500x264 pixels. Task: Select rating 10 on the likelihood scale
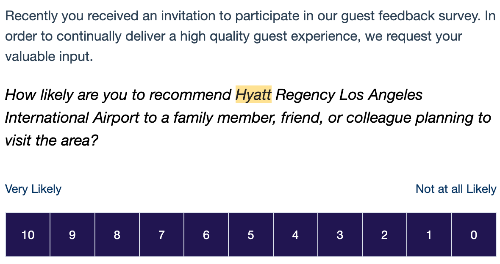click(28, 235)
